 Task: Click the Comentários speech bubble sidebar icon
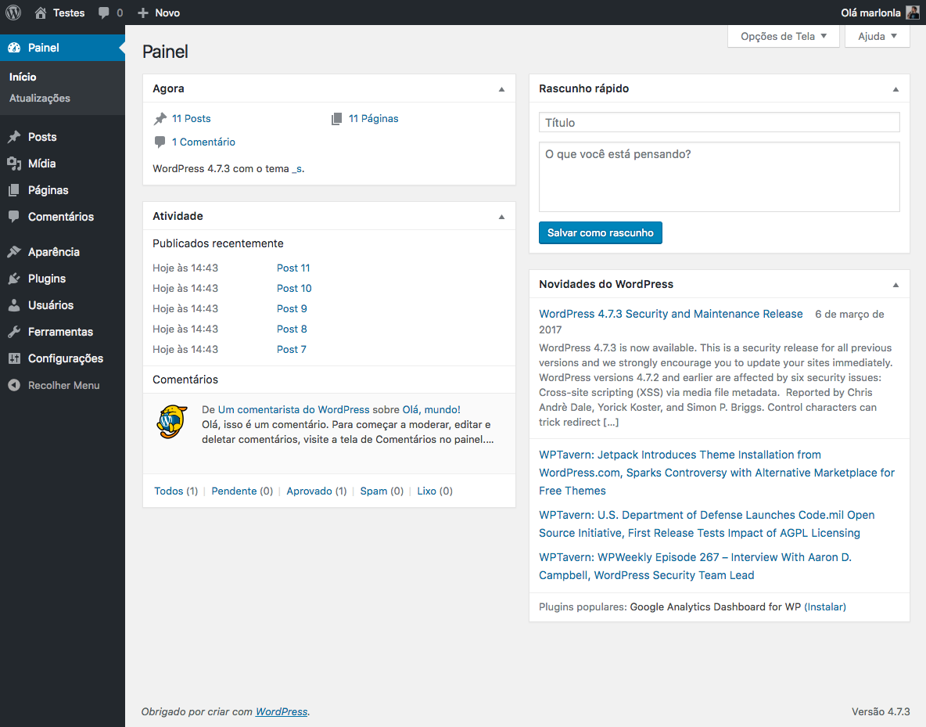[x=14, y=217]
